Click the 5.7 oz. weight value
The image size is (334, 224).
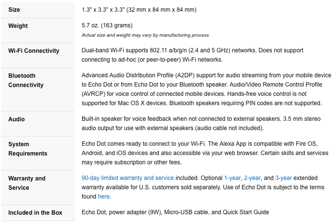107,25
